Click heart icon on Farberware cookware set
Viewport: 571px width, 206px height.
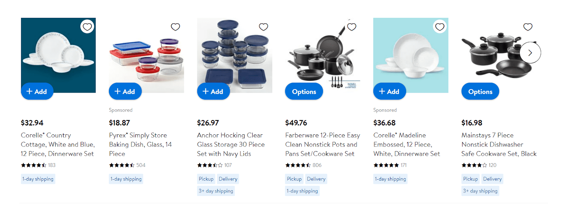tap(352, 27)
